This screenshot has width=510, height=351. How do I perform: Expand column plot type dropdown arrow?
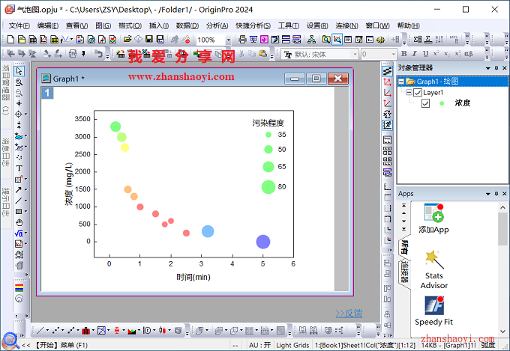pos(93,331)
